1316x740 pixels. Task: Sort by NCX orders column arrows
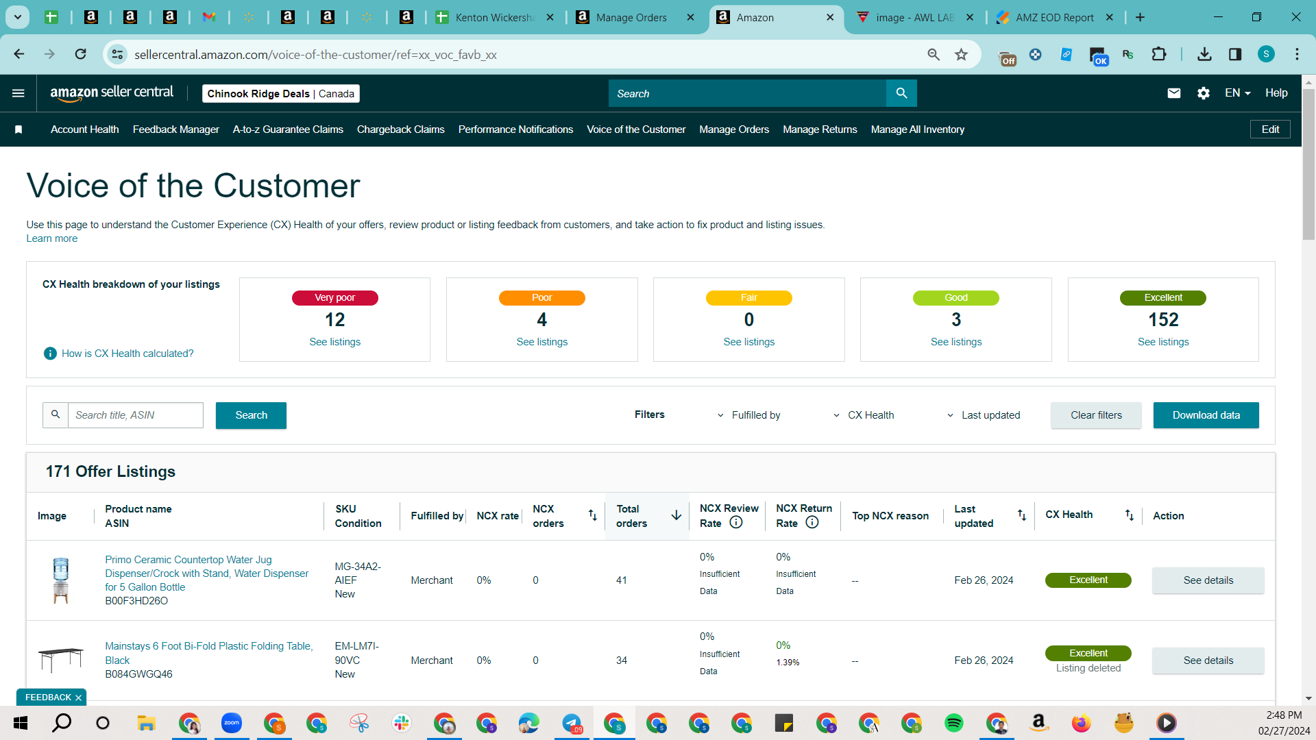(593, 515)
